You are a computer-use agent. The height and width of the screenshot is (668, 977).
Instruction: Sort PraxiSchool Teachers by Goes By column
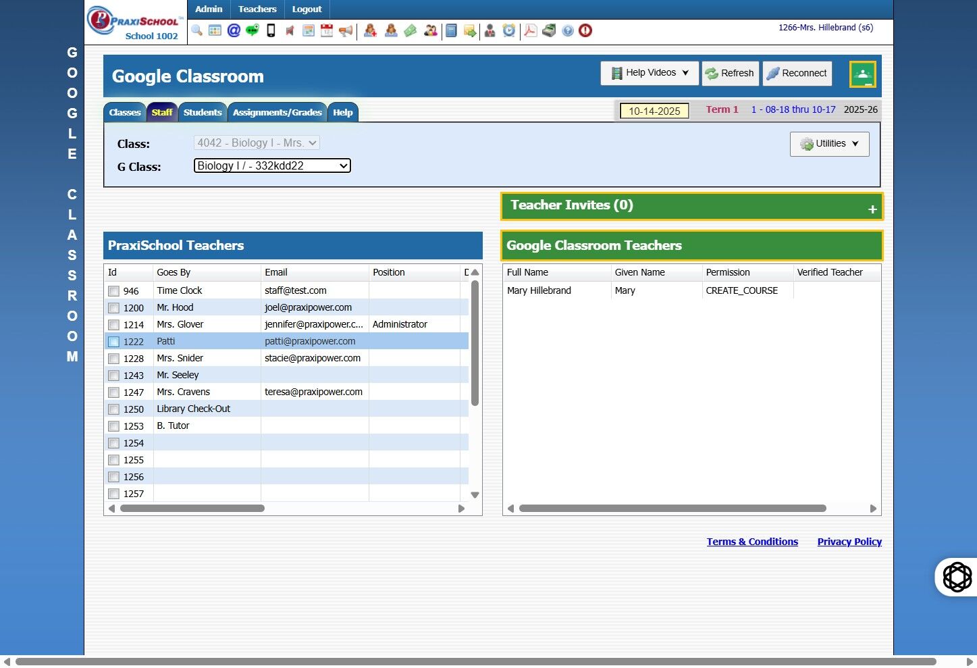207,273
